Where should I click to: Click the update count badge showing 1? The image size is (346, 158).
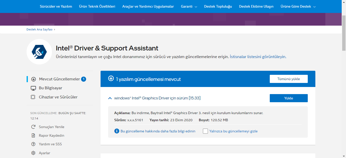click(x=84, y=79)
